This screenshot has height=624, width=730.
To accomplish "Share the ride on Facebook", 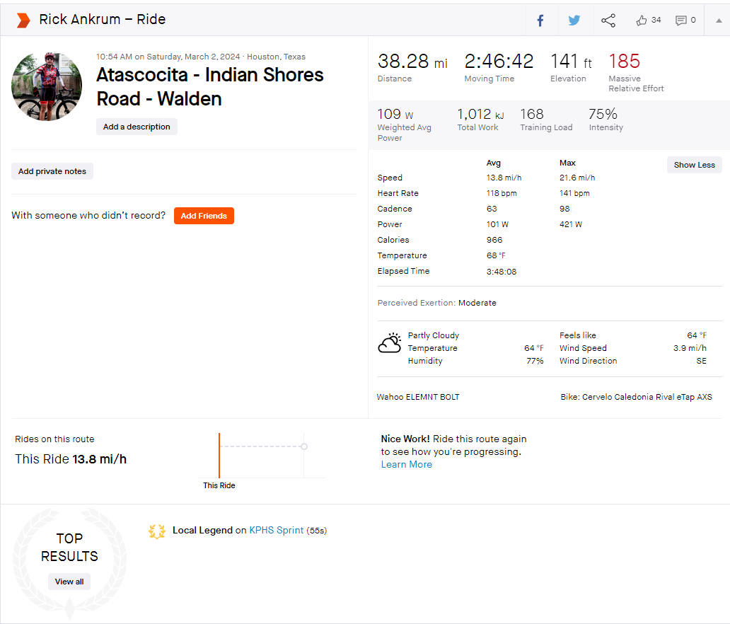I will 540,20.
